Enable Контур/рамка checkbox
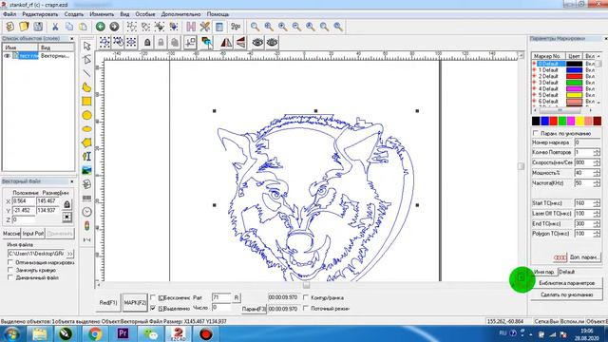Viewport: 608px width, 342px height. click(306, 297)
